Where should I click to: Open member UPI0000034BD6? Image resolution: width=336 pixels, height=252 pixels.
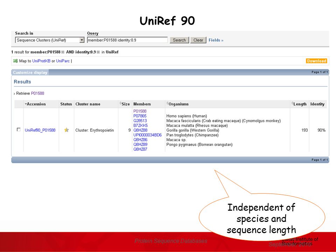pyautogui.click(x=147, y=135)
